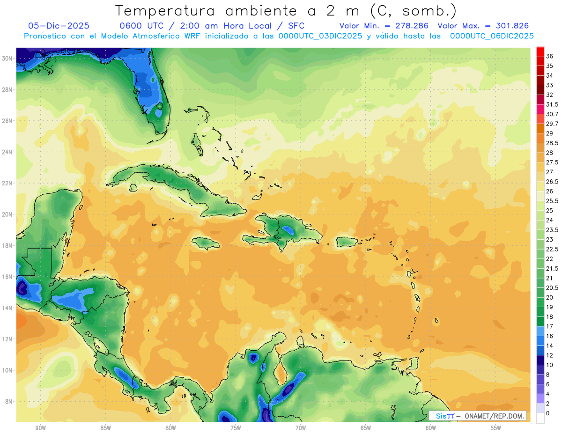Click the 14 value on the color legend
Image resolution: width=562 pixels, height=434 pixels.
click(550, 346)
